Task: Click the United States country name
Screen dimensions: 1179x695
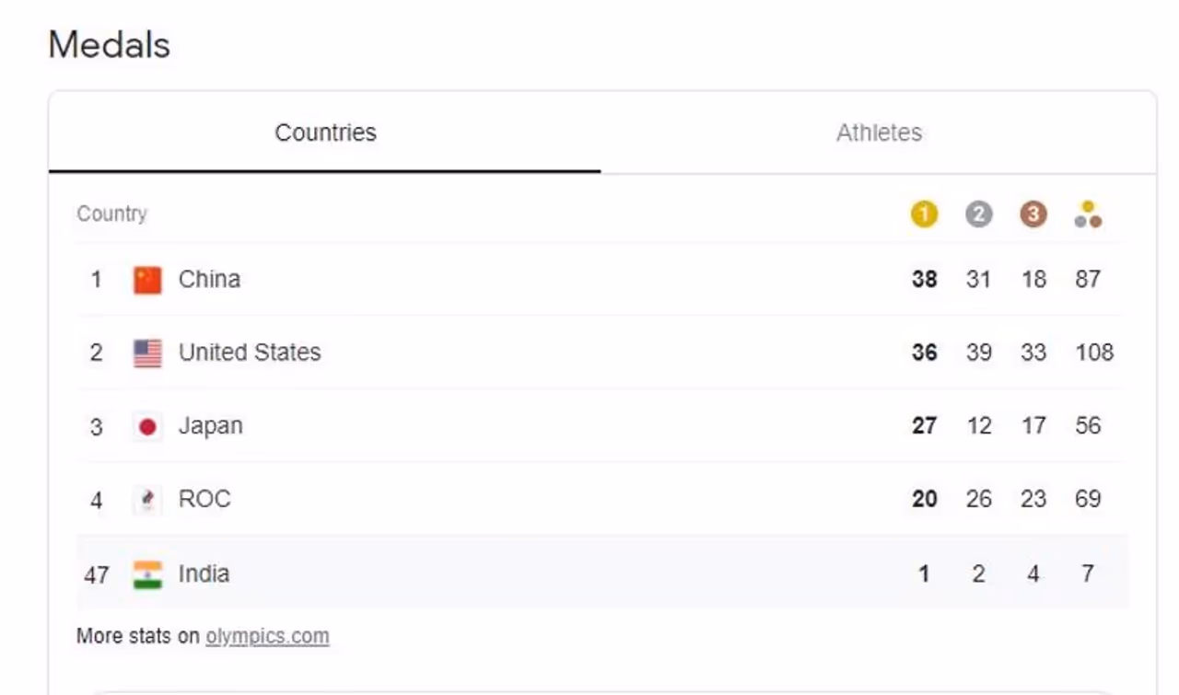Action: (250, 353)
